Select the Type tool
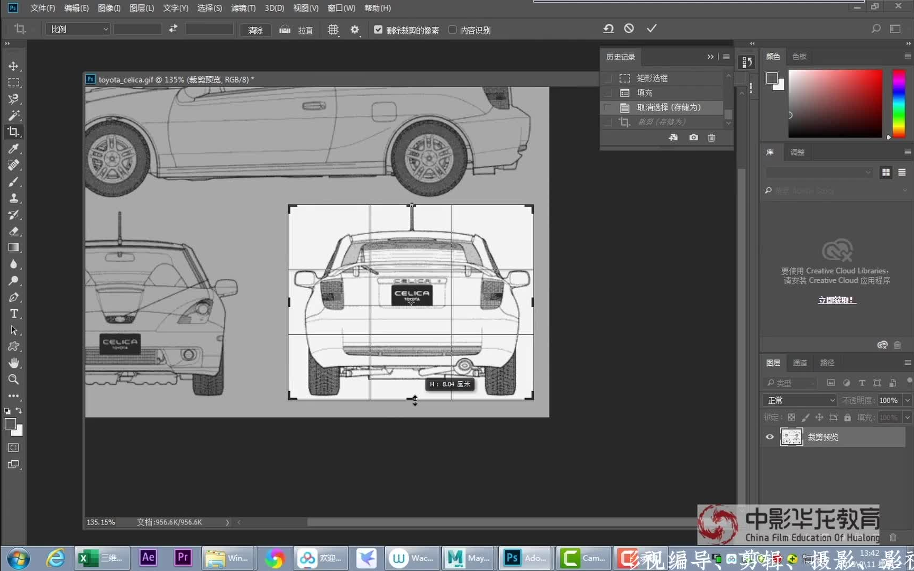914x571 pixels. coord(14,314)
